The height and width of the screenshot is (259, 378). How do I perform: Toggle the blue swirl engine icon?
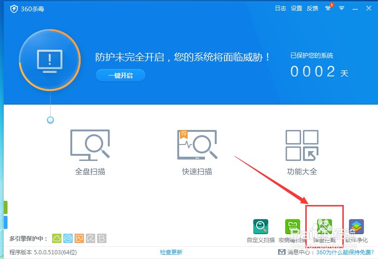68,238
